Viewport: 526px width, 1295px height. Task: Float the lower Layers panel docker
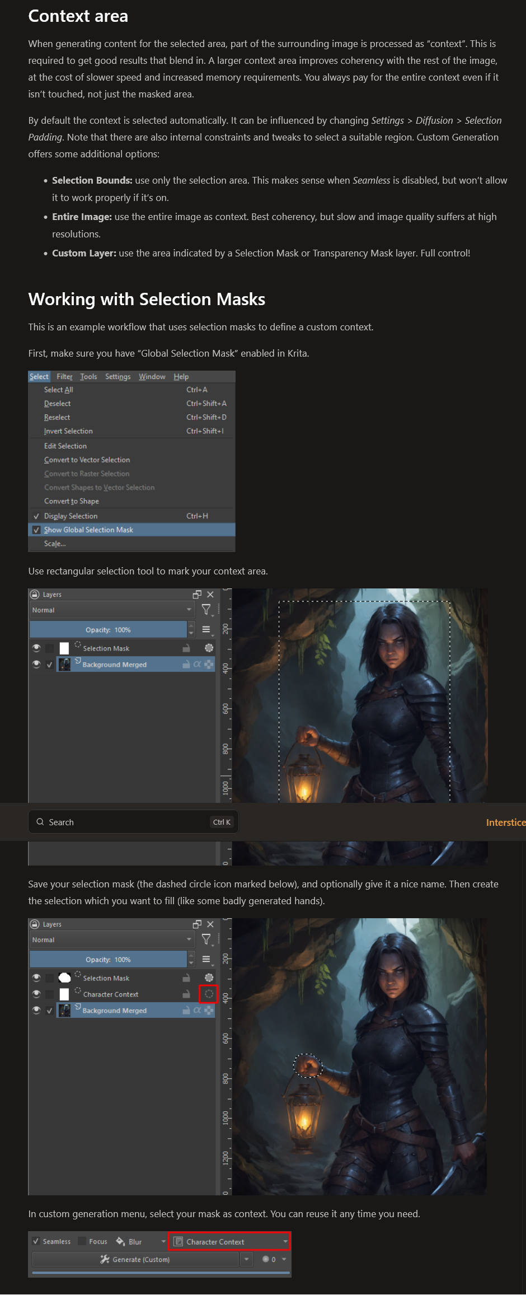[x=197, y=924]
